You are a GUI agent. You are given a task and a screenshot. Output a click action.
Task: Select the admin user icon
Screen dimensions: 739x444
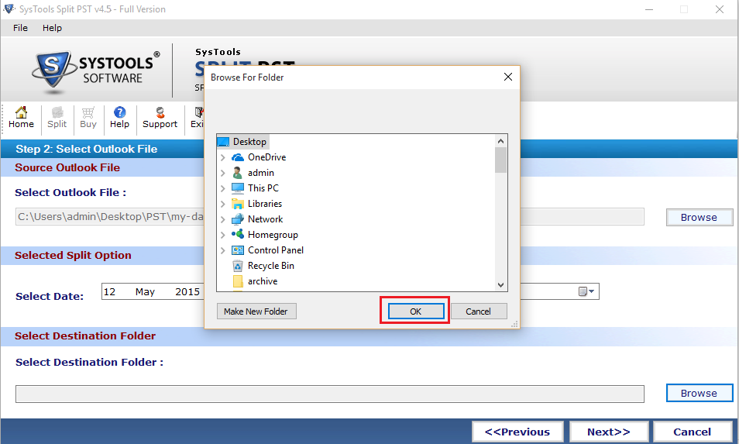click(238, 173)
